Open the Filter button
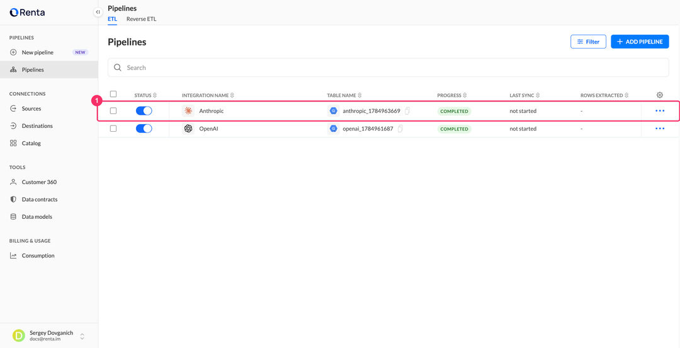Viewport: 680px width, 348px height. (588, 42)
